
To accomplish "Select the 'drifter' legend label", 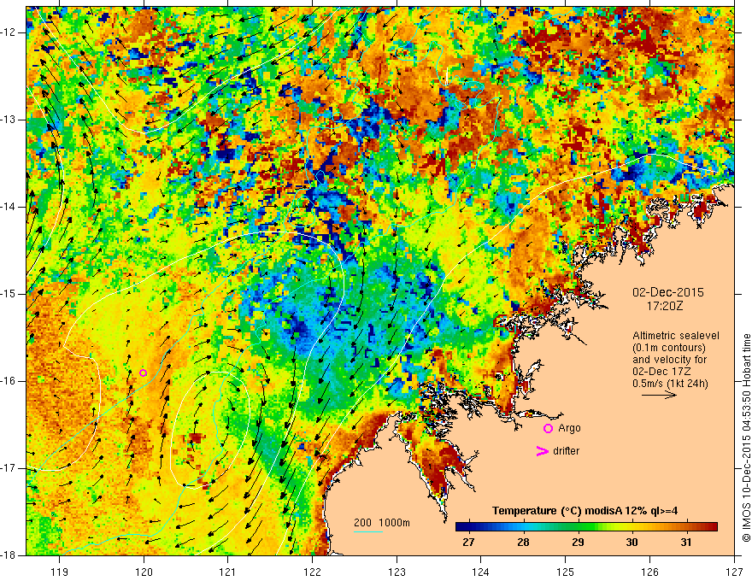I will [566, 451].
